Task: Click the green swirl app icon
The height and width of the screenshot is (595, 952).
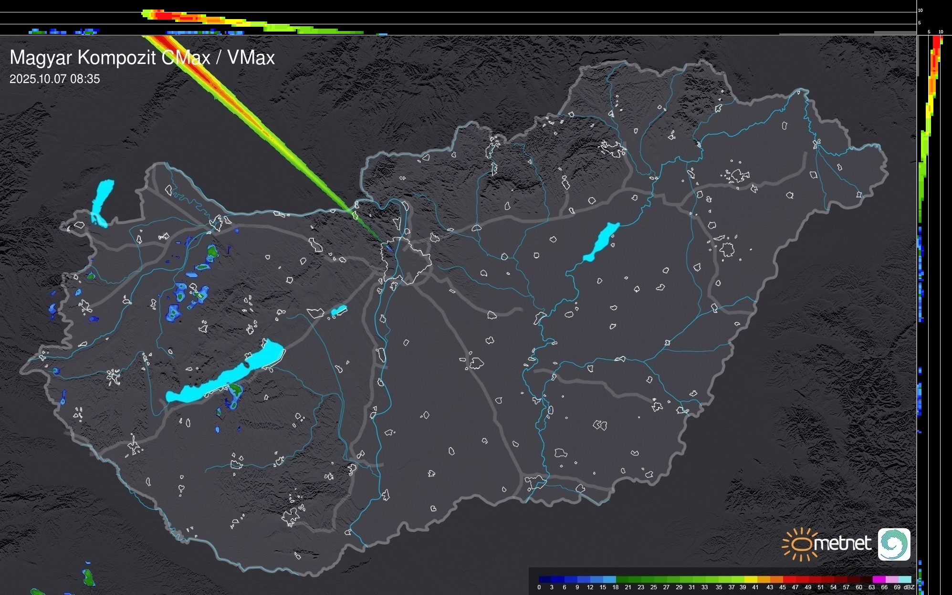Action: (x=894, y=544)
